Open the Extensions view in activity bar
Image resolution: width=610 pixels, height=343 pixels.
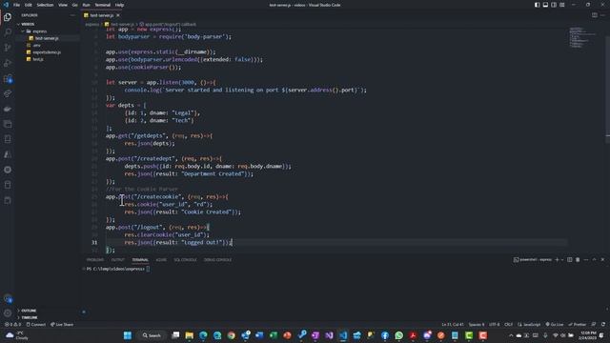pyautogui.click(x=8, y=78)
